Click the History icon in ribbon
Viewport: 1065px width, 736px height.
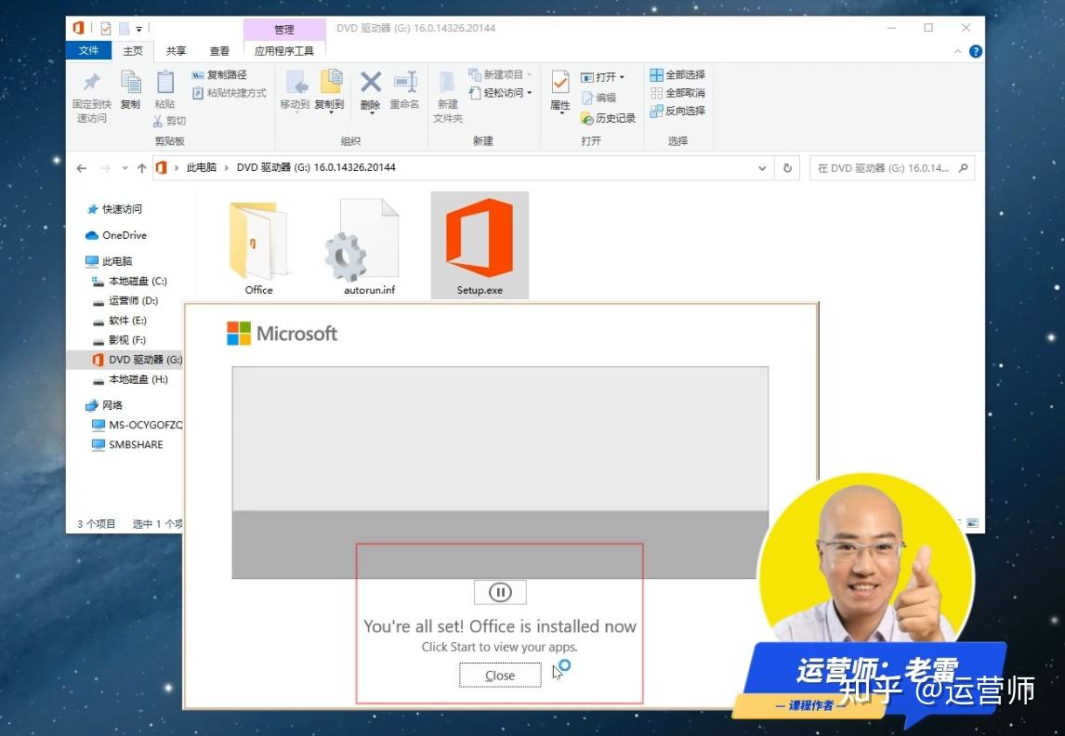coord(587,119)
